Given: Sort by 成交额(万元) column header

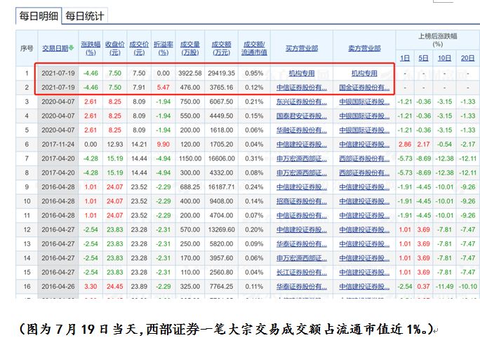Looking at the screenshot, I should point(221,48).
